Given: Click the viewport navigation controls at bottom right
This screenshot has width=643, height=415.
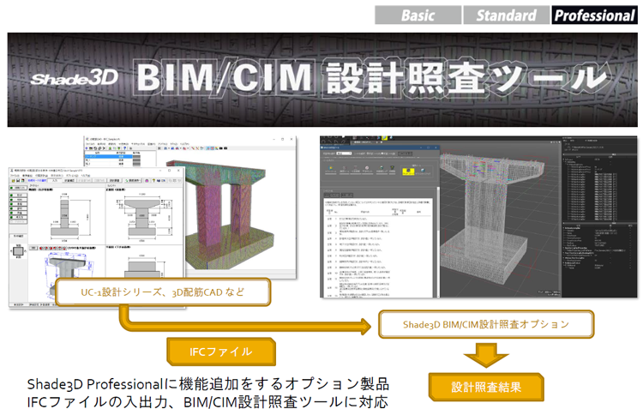Looking at the screenshot, I should click(x=549, y=292).
